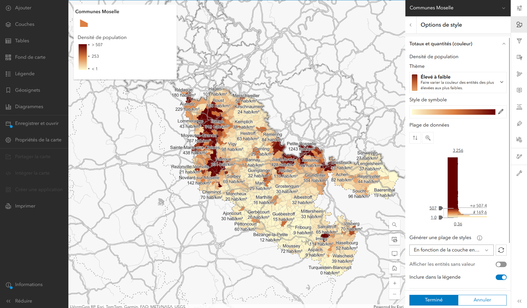Click the map search magnifier button
527x308 pixels.
(395, 225)
